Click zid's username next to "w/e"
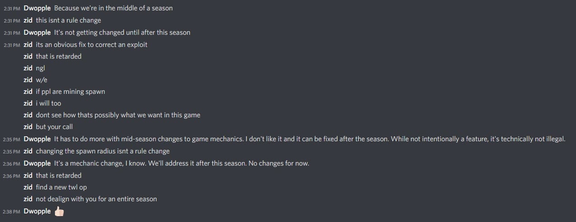 tap(28, 80)
